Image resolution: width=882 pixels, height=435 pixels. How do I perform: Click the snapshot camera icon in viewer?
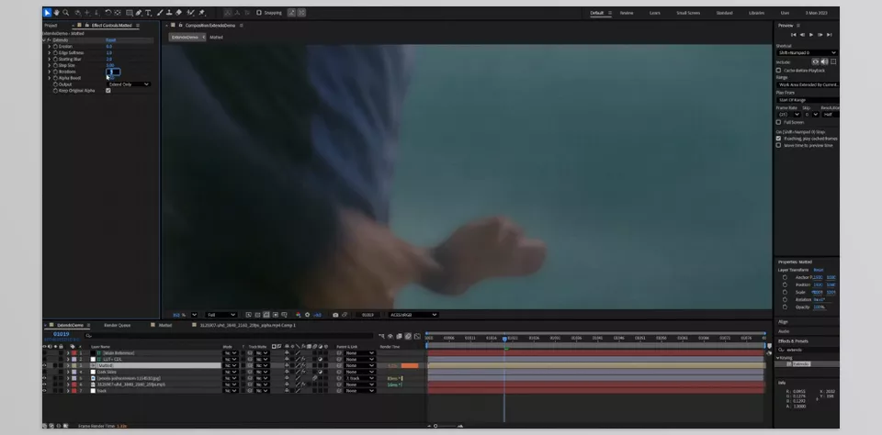pos(335,315)
